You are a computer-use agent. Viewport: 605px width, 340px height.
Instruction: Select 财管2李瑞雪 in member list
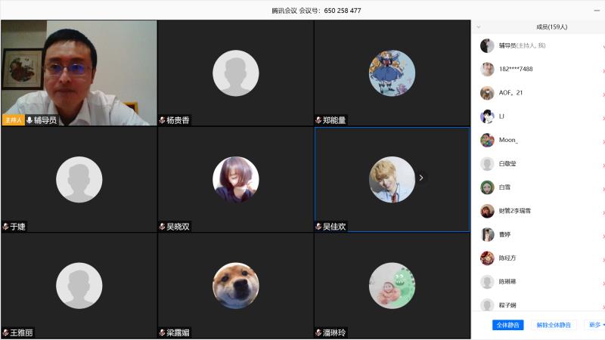[538, 211]
